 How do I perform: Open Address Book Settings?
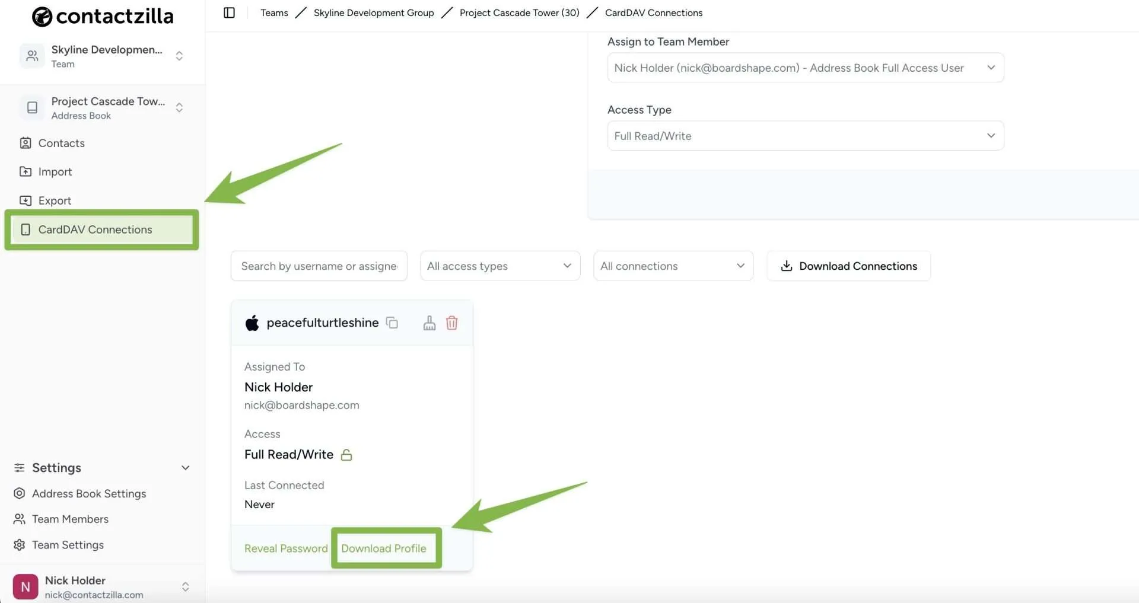coord(89,493)
